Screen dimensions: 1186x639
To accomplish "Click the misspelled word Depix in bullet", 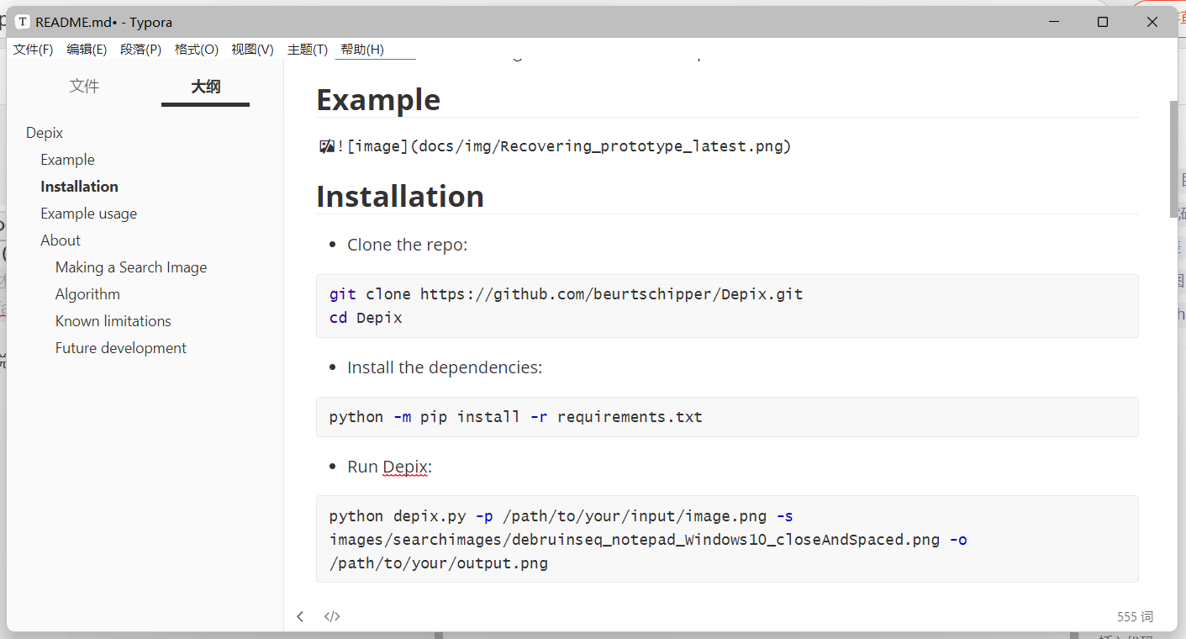I will [x=405, y=467].
